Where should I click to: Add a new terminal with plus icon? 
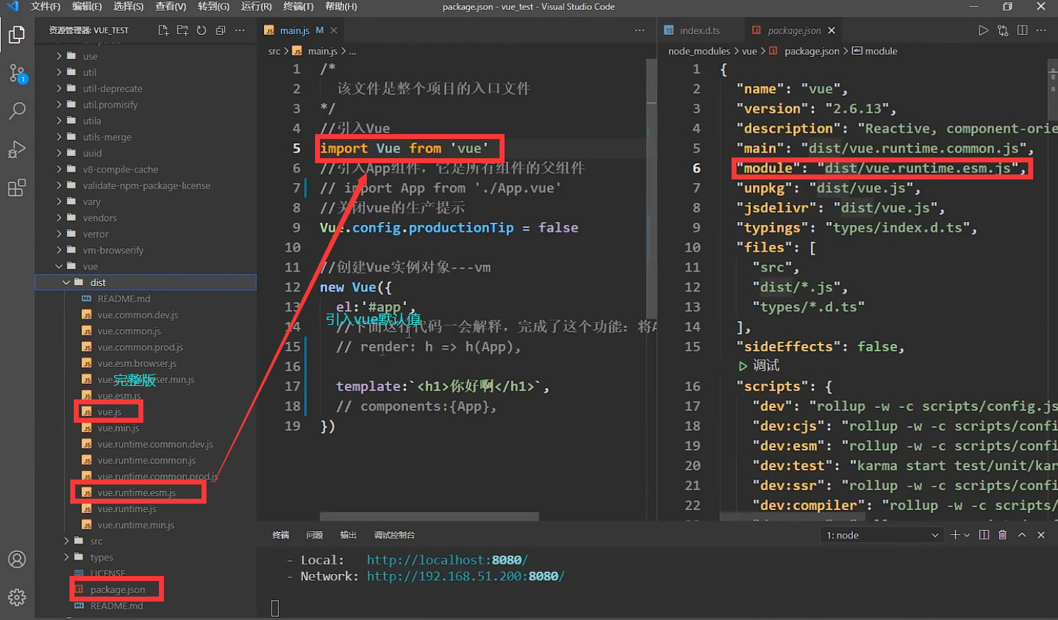point(955,535)
